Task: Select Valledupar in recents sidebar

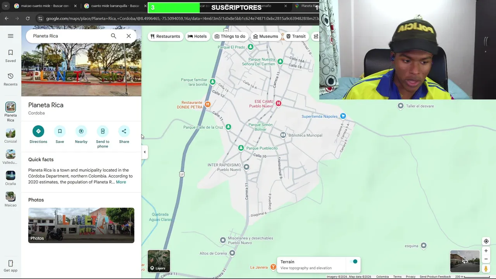Action: pyautogui.click(x=10, y=157)
